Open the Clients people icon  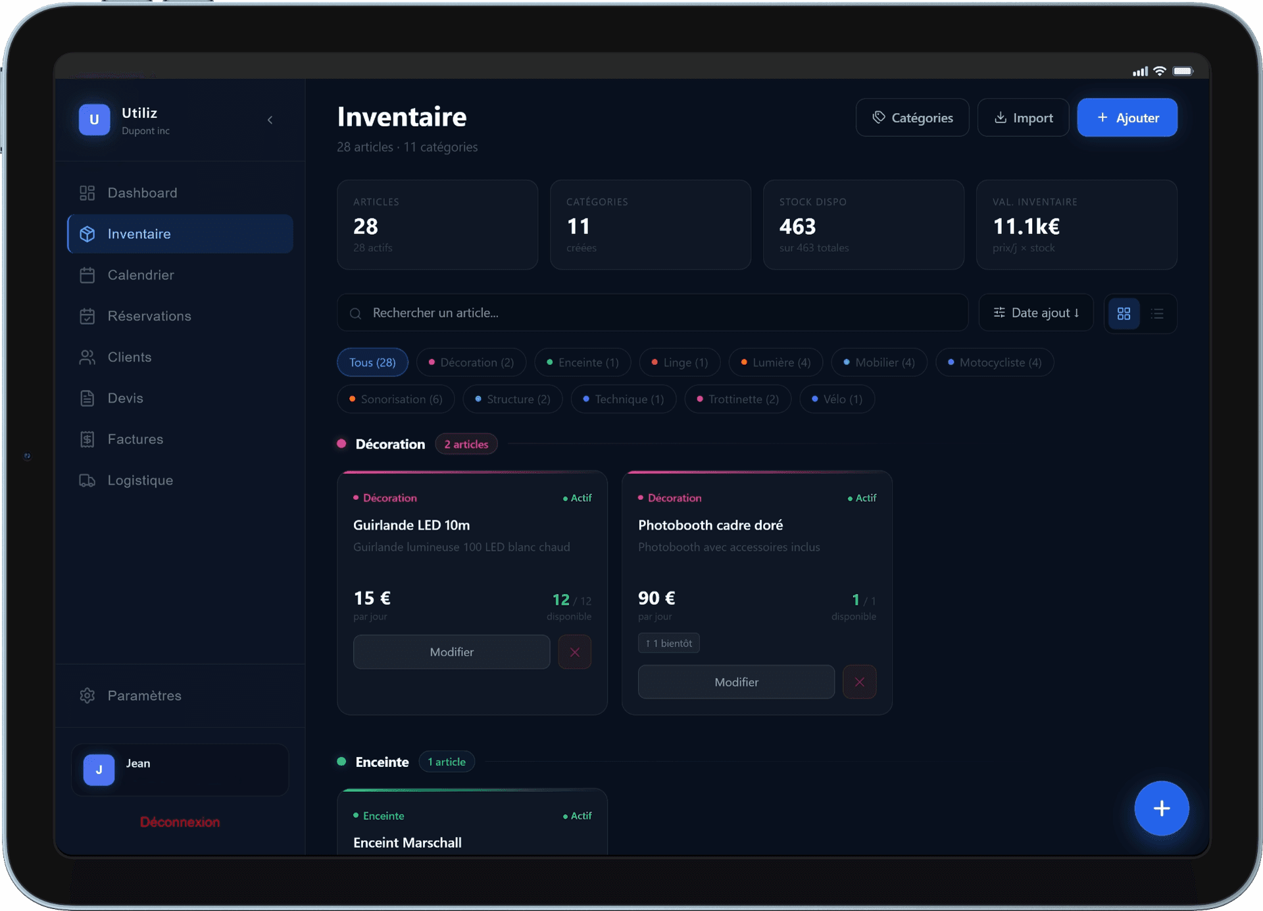(x=87, y=357)
